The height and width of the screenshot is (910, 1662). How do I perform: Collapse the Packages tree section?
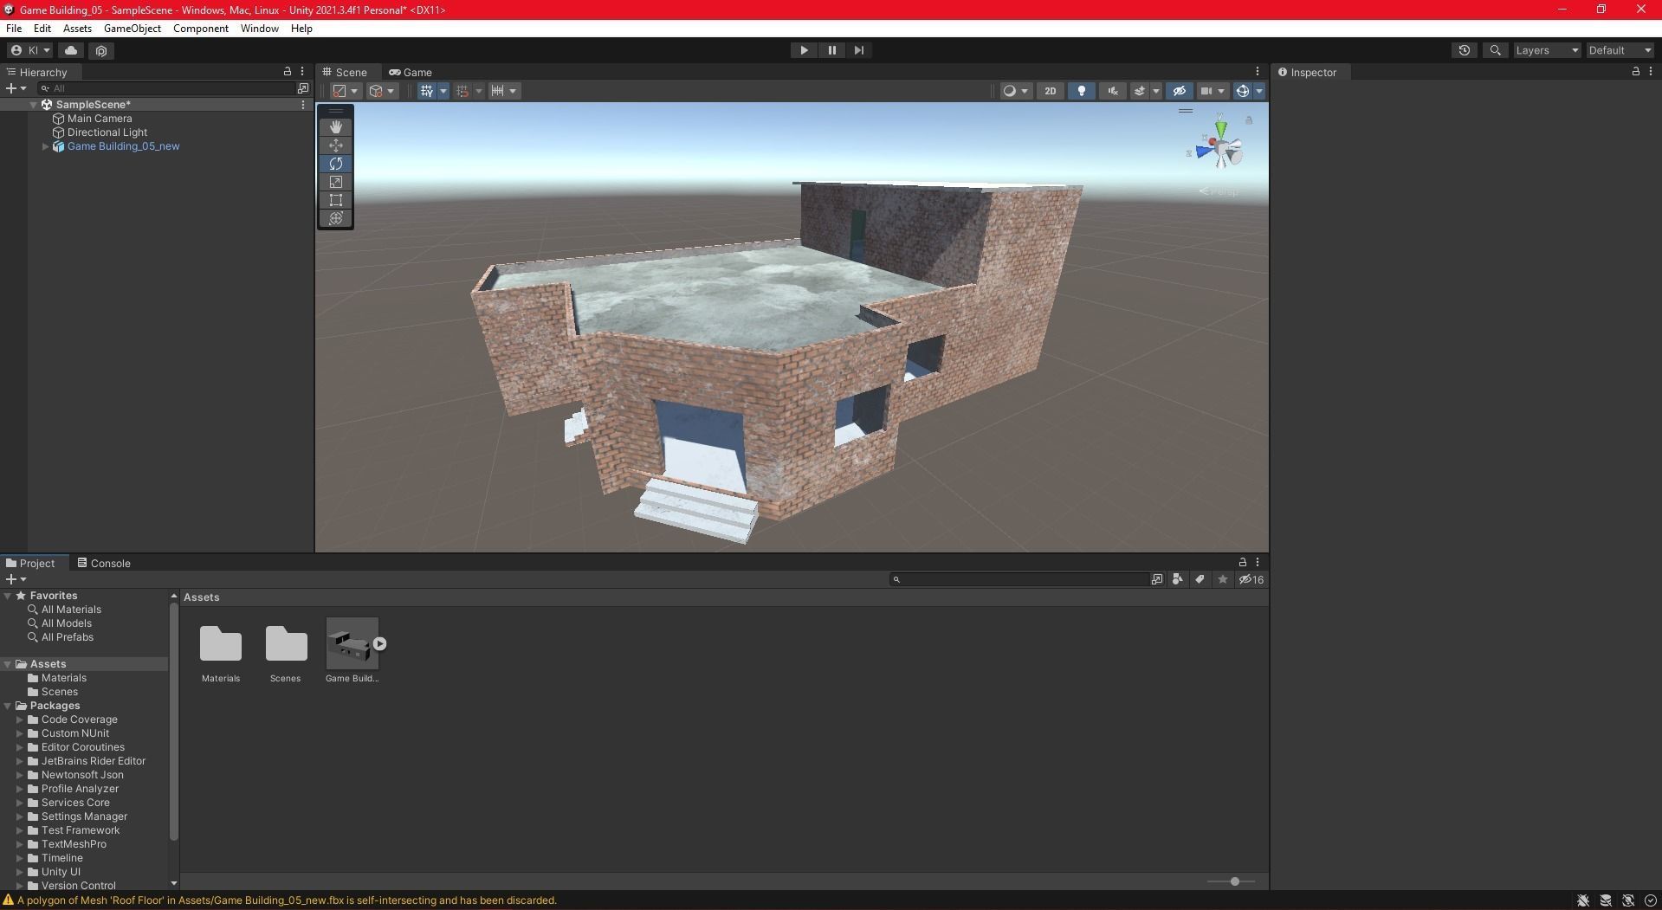click(x=8, y=706)
